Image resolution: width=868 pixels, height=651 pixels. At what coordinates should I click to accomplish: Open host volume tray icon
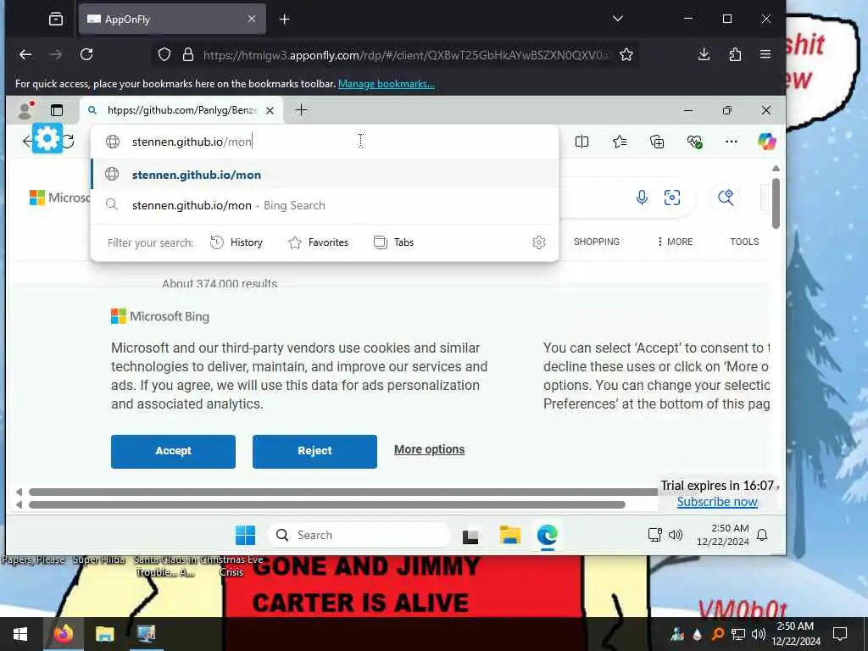tap(759, 634)
